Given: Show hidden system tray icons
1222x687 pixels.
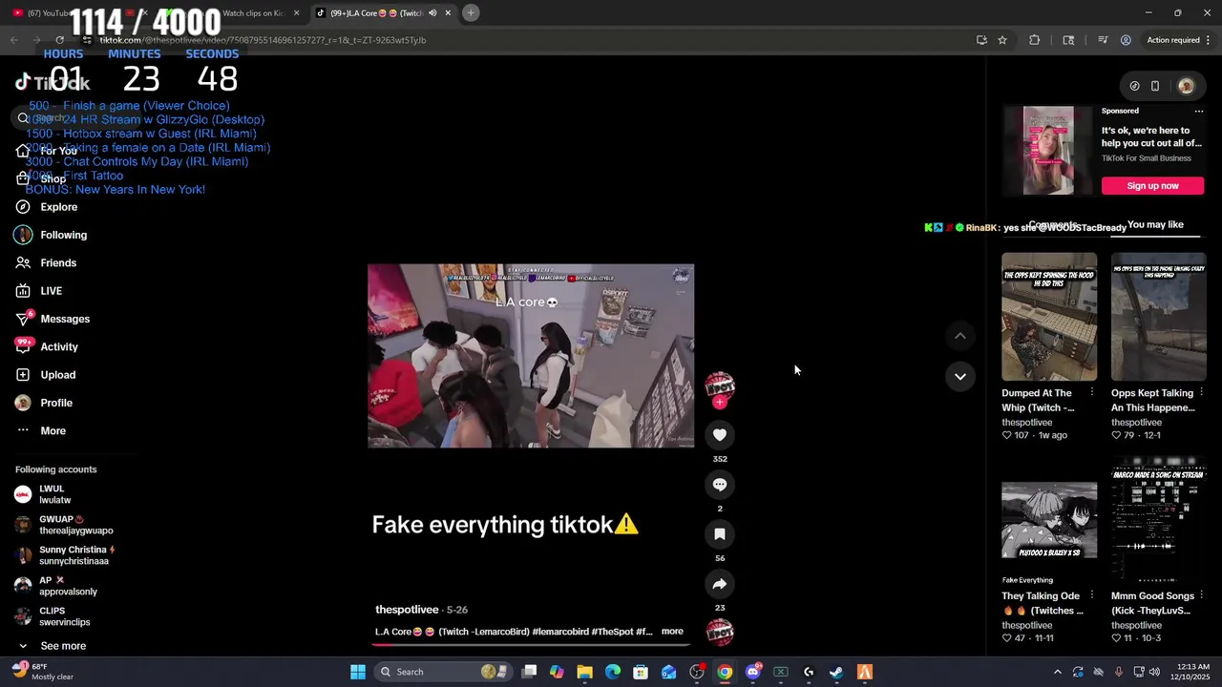Looking at the screenshot, I should coord(1057,672).
